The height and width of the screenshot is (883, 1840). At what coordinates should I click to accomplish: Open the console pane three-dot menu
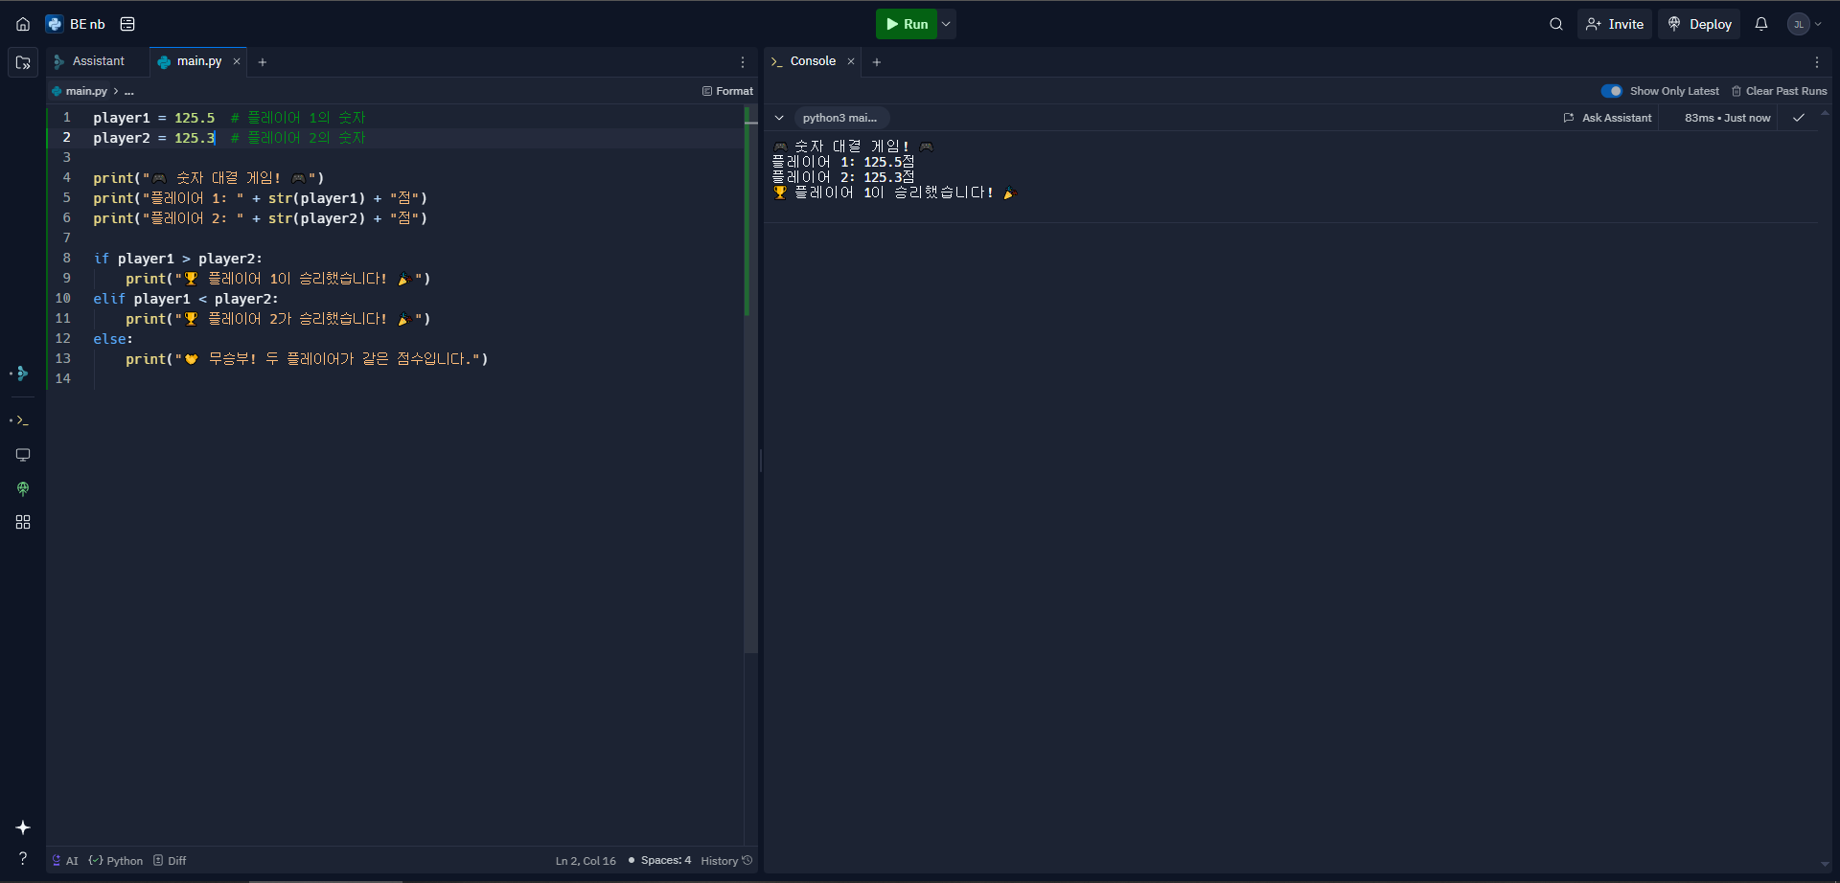pos(1817,62)
